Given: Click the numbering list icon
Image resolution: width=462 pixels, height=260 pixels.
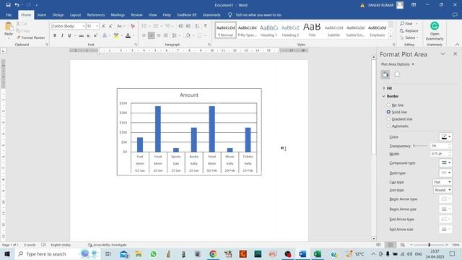Looking at the screenshot, I should pyautogui.click(x=156, y=26).
